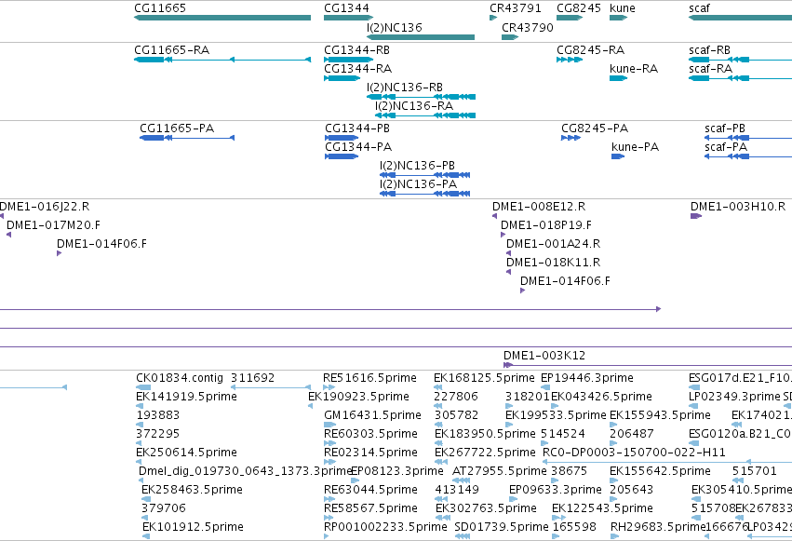Viewport: 792px width, 541px height.
Task: Select the RE60303.5prime EST
Action: (329, 443)
